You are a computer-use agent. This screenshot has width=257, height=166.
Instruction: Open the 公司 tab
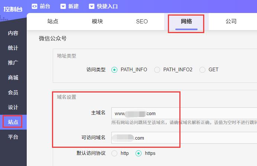coord(231,22)
